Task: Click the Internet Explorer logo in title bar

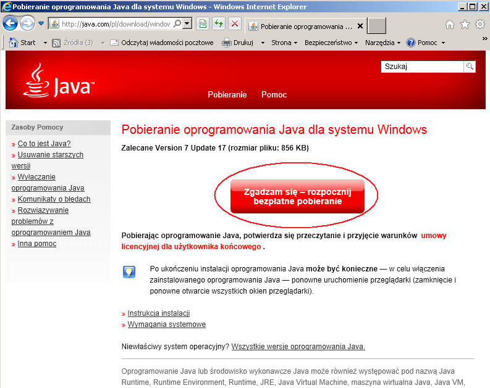Action: pyautogui.click(x=6, y=7)
